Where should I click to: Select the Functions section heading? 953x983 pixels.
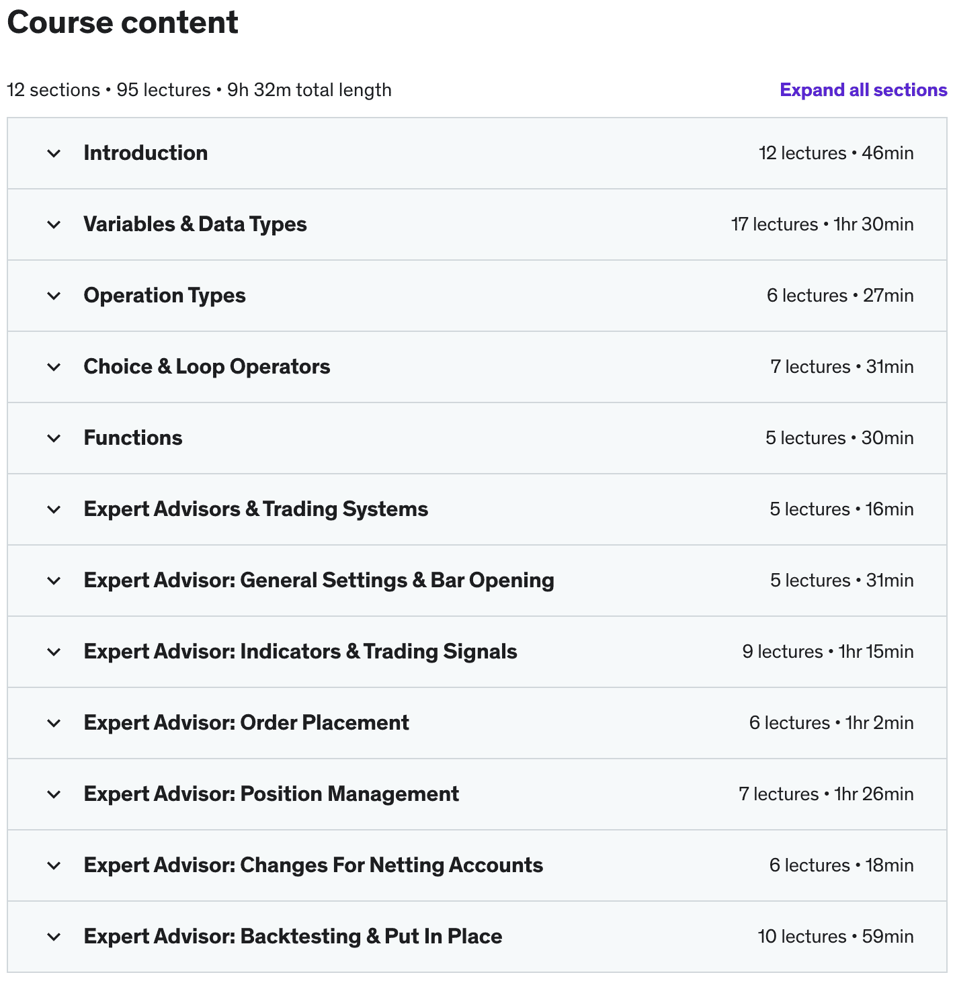(133, 438)
